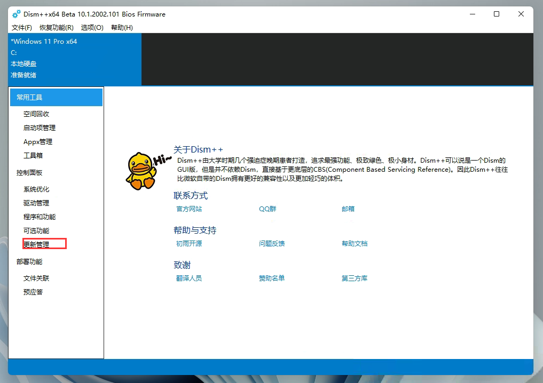Image resolution: width=543 pixels, height=383 pixels.
Task: Open the 文件(F) menu
Action: (21, 27)
